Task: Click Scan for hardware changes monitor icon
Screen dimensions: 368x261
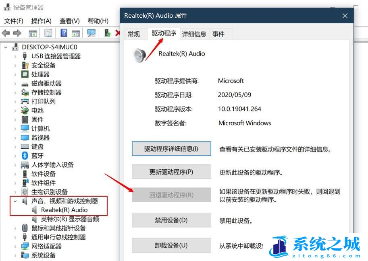Action: coord(91,33)
